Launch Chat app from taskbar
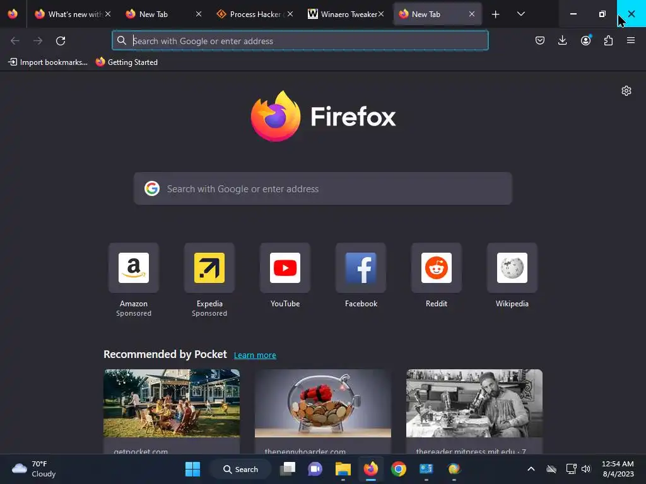The image size is (646, 484). coord(315,469)
